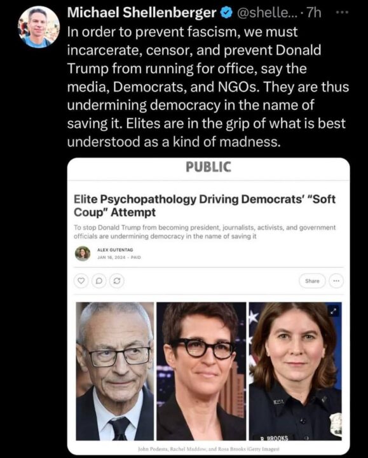Viewport: 368px width, 458px height.
Task: Like the article with the heart icon
Action: 81,281
